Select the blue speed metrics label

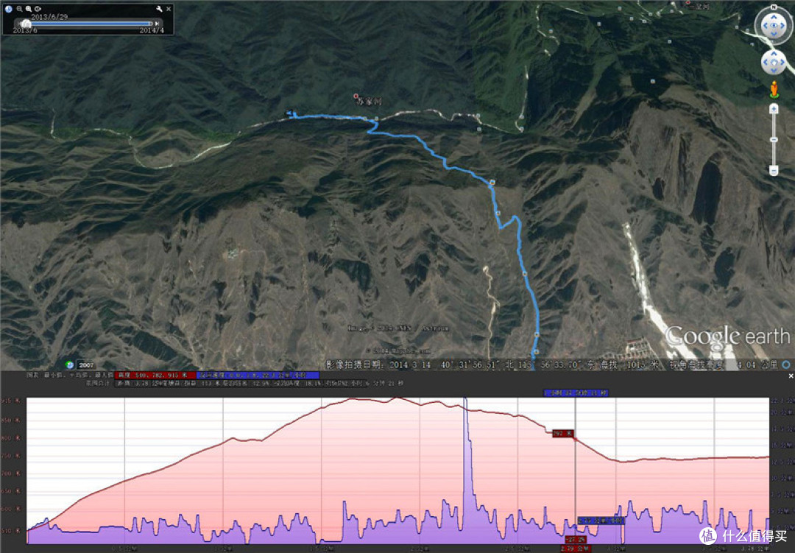pos(258,375)
